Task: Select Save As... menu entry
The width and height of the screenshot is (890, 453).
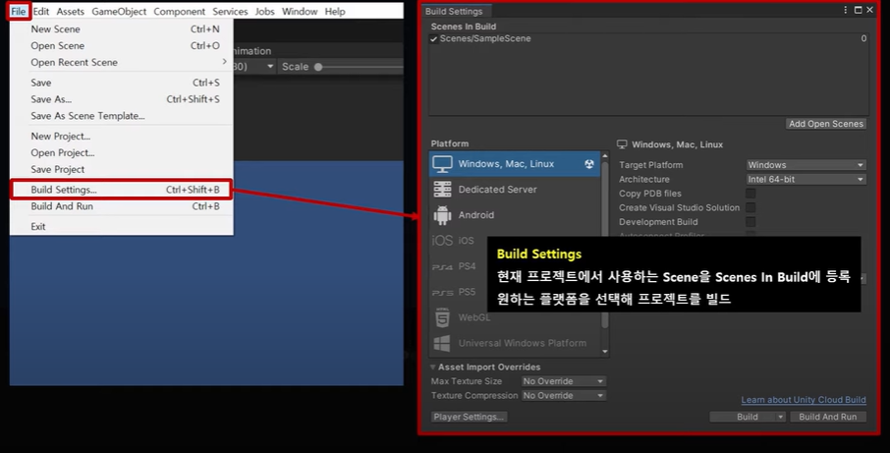Action: [x=122, y=99]
